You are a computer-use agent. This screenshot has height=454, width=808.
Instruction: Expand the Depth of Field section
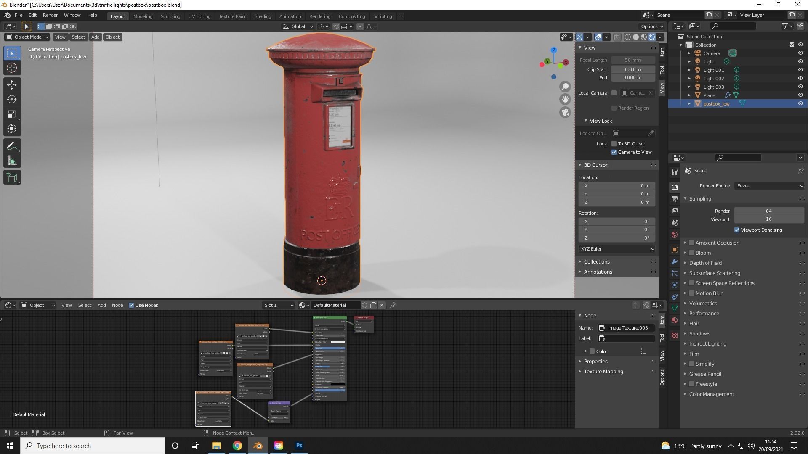[705, 263]
